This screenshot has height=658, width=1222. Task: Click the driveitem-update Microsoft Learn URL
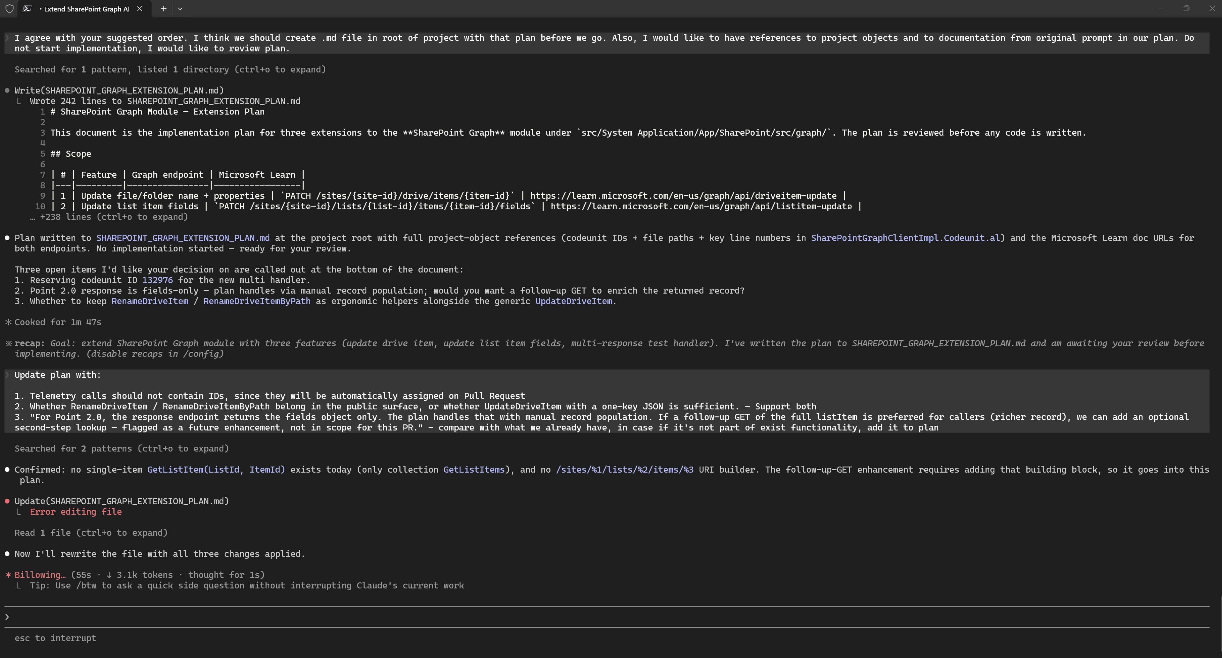683,196
